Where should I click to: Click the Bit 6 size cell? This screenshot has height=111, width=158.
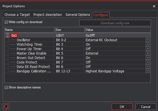pyautogui.click(x=59, y=58)
